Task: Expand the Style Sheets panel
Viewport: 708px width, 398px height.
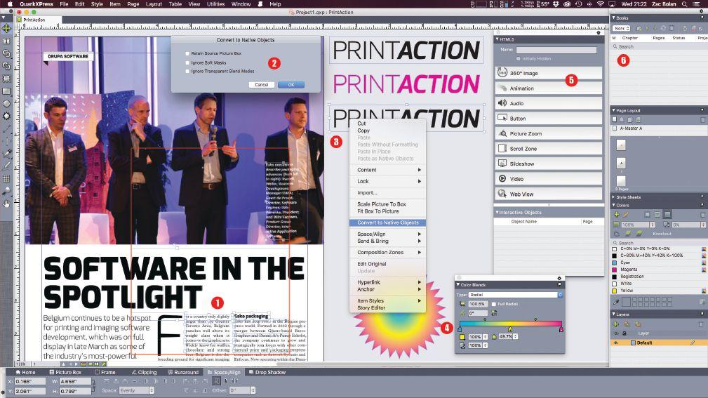Action: coord(614,197)
